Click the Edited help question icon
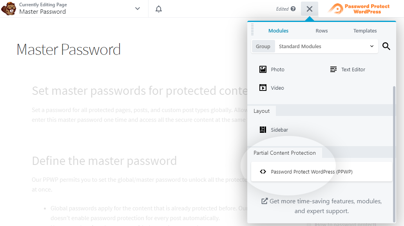The width and height of the screenshot is (404, 226). coord(293,9)
